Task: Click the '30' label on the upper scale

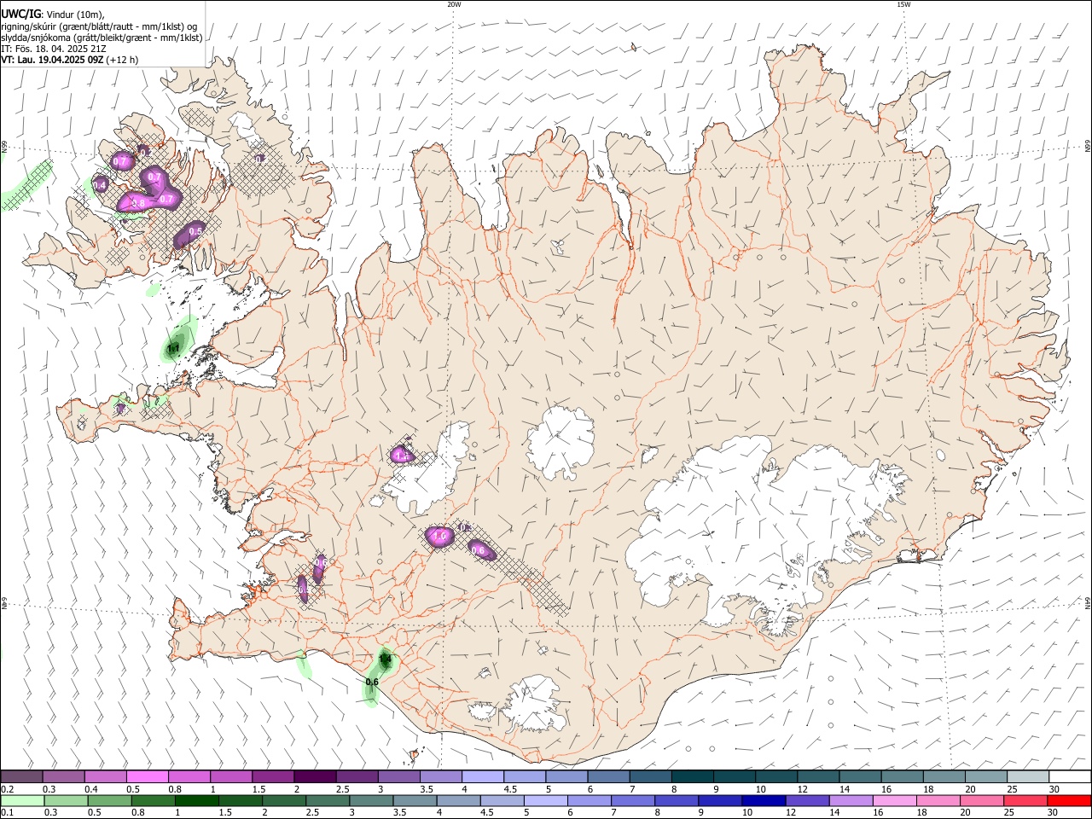Action: tap(1054, 789)
